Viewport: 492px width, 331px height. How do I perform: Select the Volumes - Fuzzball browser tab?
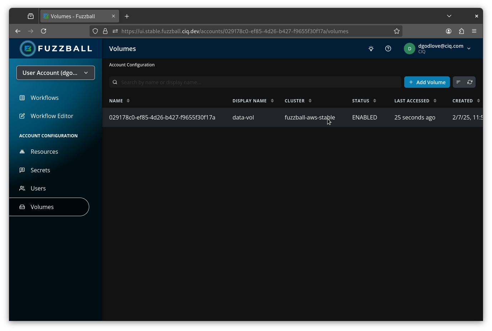point(80,16)
